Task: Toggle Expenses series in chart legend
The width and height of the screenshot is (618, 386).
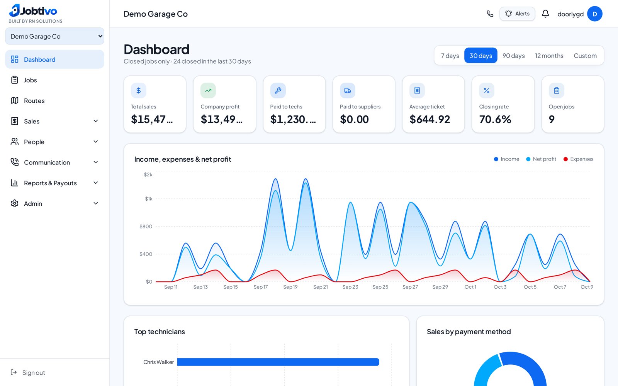Action: (x=578, y=159)
